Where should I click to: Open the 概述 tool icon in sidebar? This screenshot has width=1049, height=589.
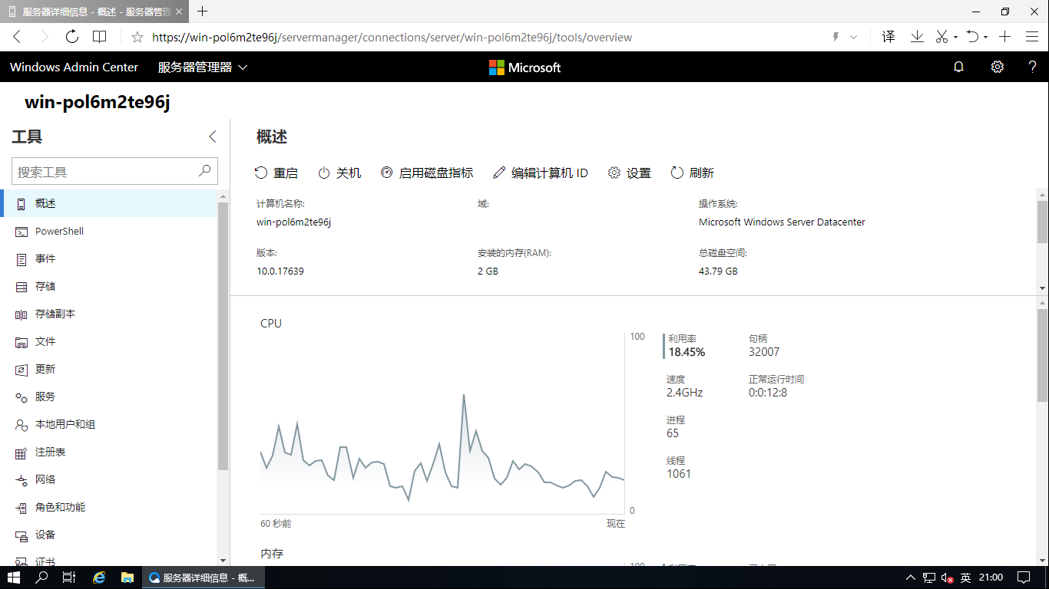coord(21,204)
